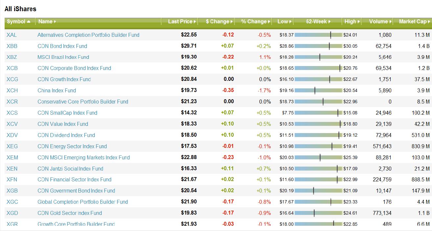
Task: Open the XBB symbol link
Action: click(x=12, y=46)
